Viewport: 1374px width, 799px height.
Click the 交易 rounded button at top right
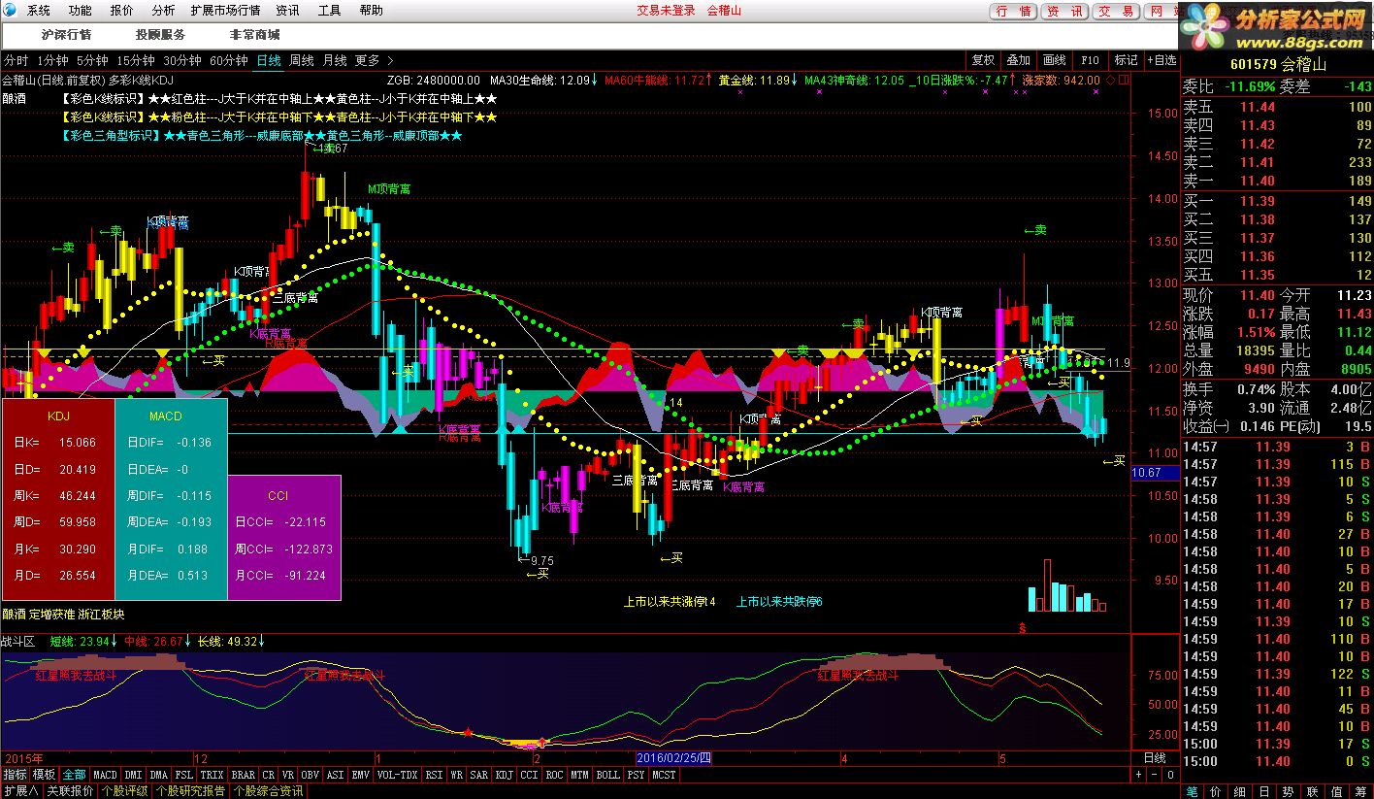tap(1116, 12)
